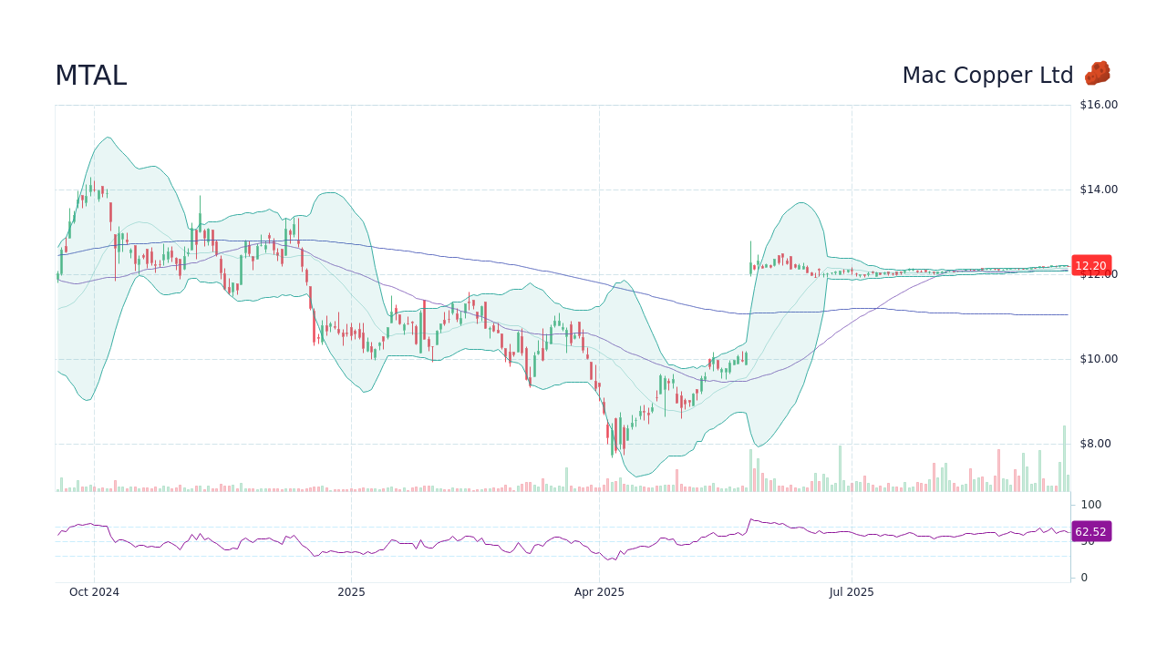Select the 2025 label on the date axis
Screen dimensions: 1167x656
(352, 591)
